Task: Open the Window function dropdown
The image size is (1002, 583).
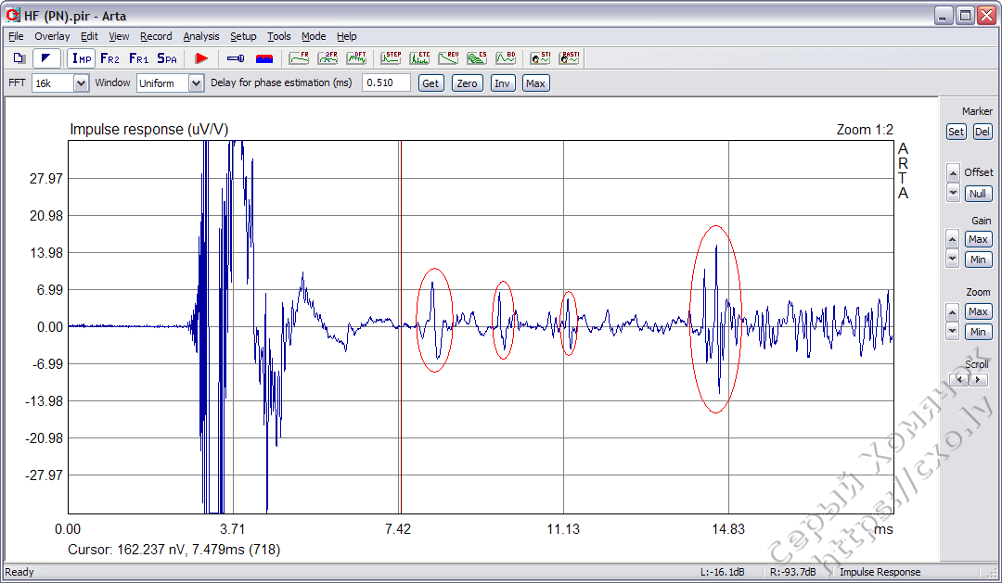Action: pyautogui.click(x=195, y=82)
